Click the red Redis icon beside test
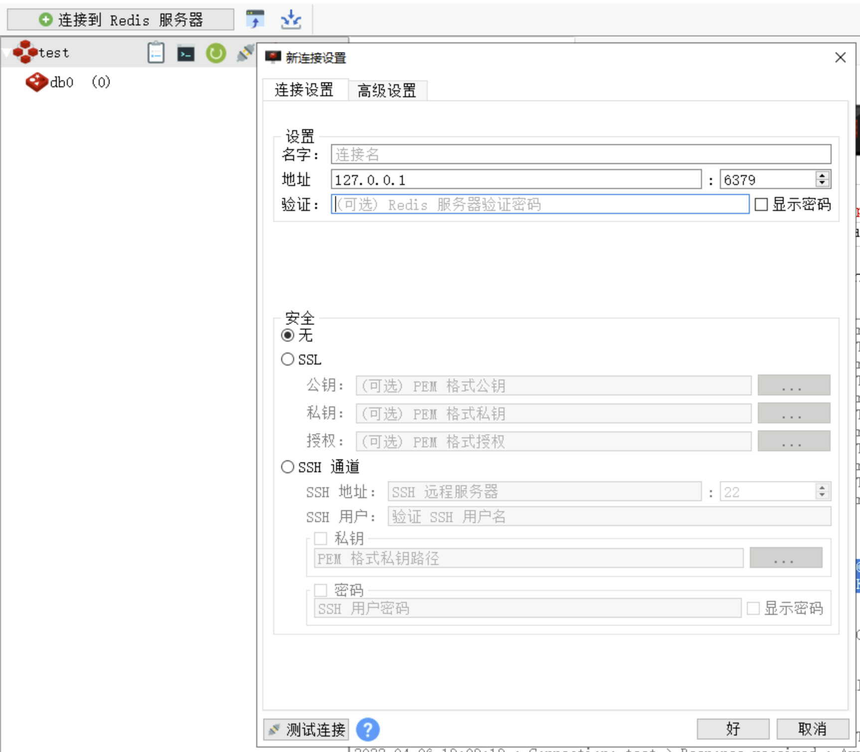The width and height of the screenshot is (860, 752). click(25, 52)
